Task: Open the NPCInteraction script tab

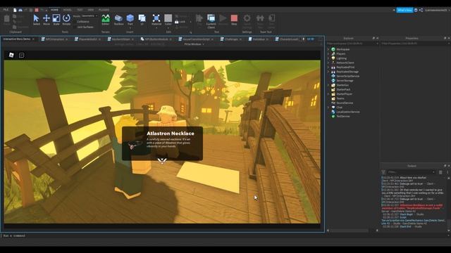Action: [x=54, y=39]
